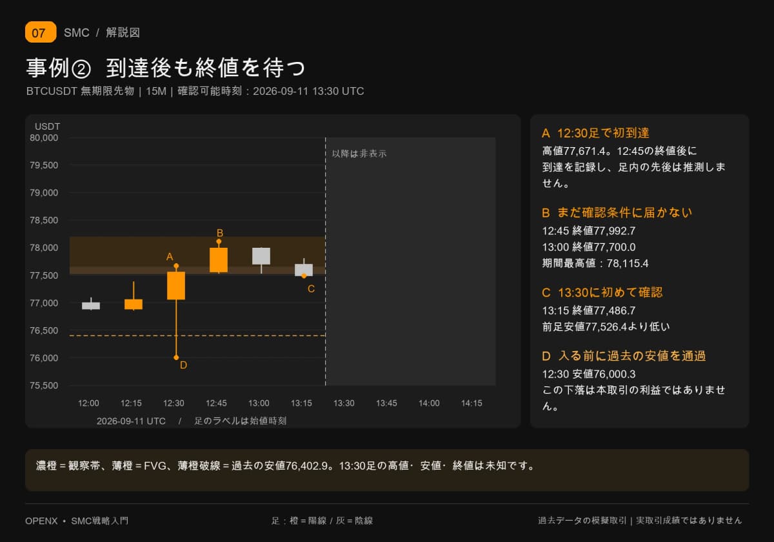Click the 12:30 orange candle body
This screenshot has width=774, height=542.
tap(176, 285)
